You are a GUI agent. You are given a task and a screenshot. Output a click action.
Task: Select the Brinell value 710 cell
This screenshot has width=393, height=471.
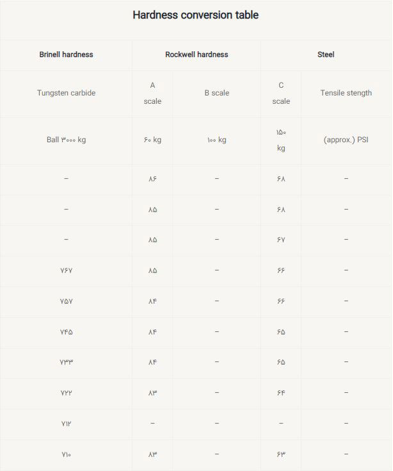[66, 454]
